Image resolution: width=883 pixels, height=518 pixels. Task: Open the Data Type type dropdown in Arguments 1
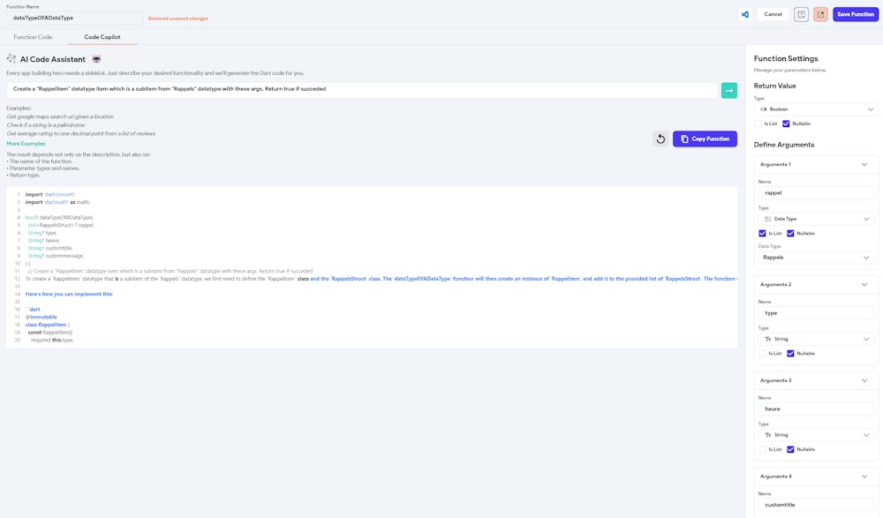tap(816, 219)
